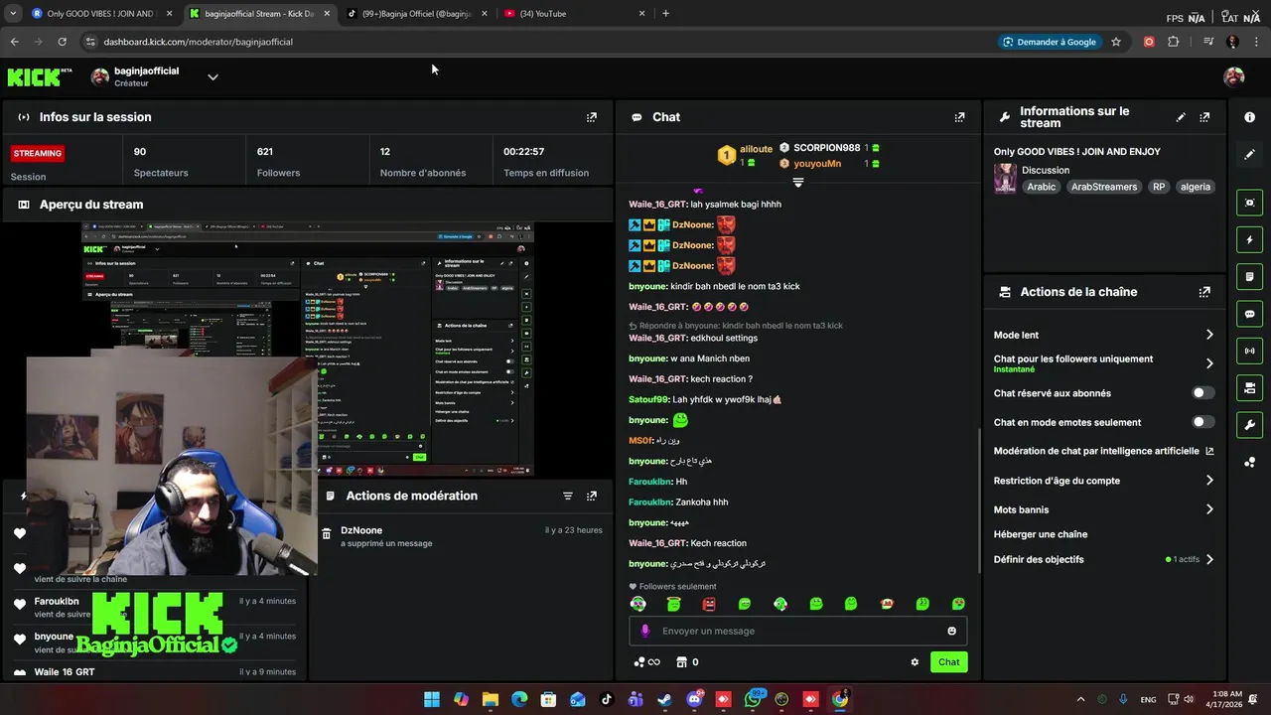
Task: Expand Restriction d'âge du compte
Action: coord(1209,481)
